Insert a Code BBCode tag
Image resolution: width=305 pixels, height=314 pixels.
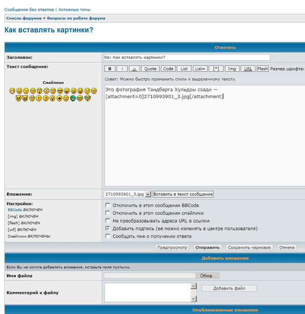[168, 69]
